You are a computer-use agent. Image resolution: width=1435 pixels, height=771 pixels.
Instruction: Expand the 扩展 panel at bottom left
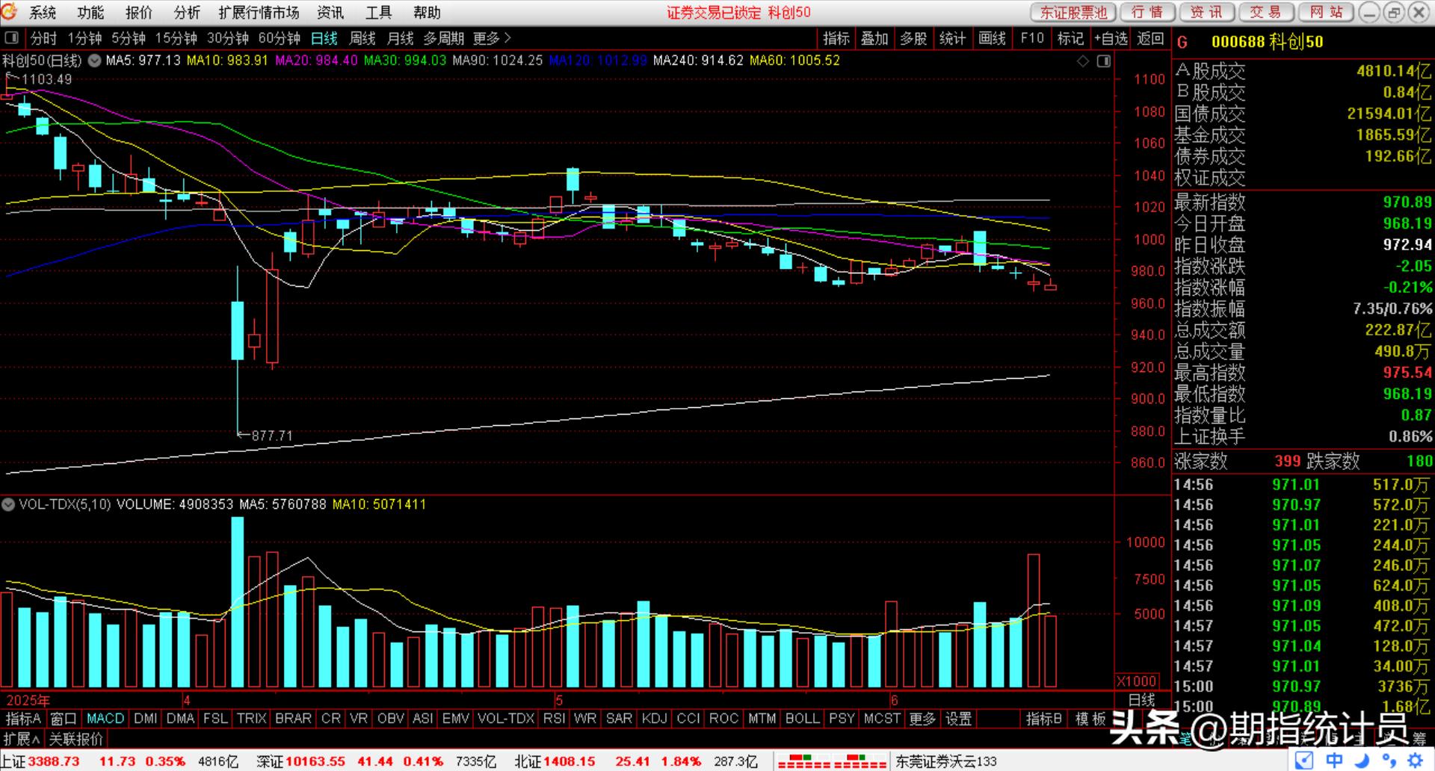tap(22, 739)
